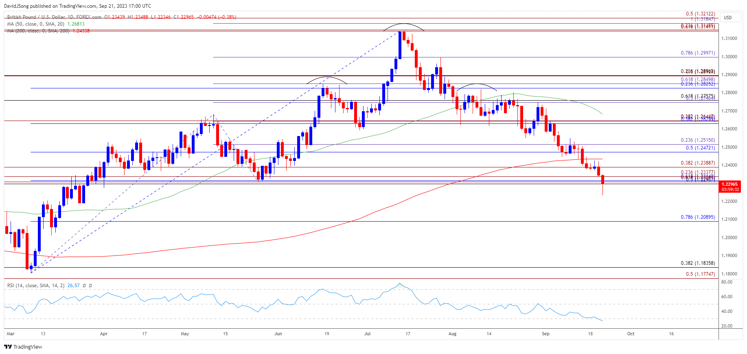This screenshot has width=747, height=354.
Task: Select the 0.236 (1.23377) Fibonacci label
Action: 698,173
